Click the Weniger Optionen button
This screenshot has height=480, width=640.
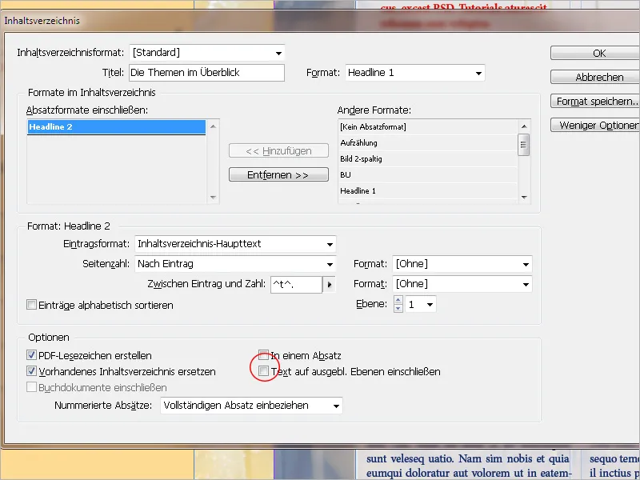coord(595,126)
